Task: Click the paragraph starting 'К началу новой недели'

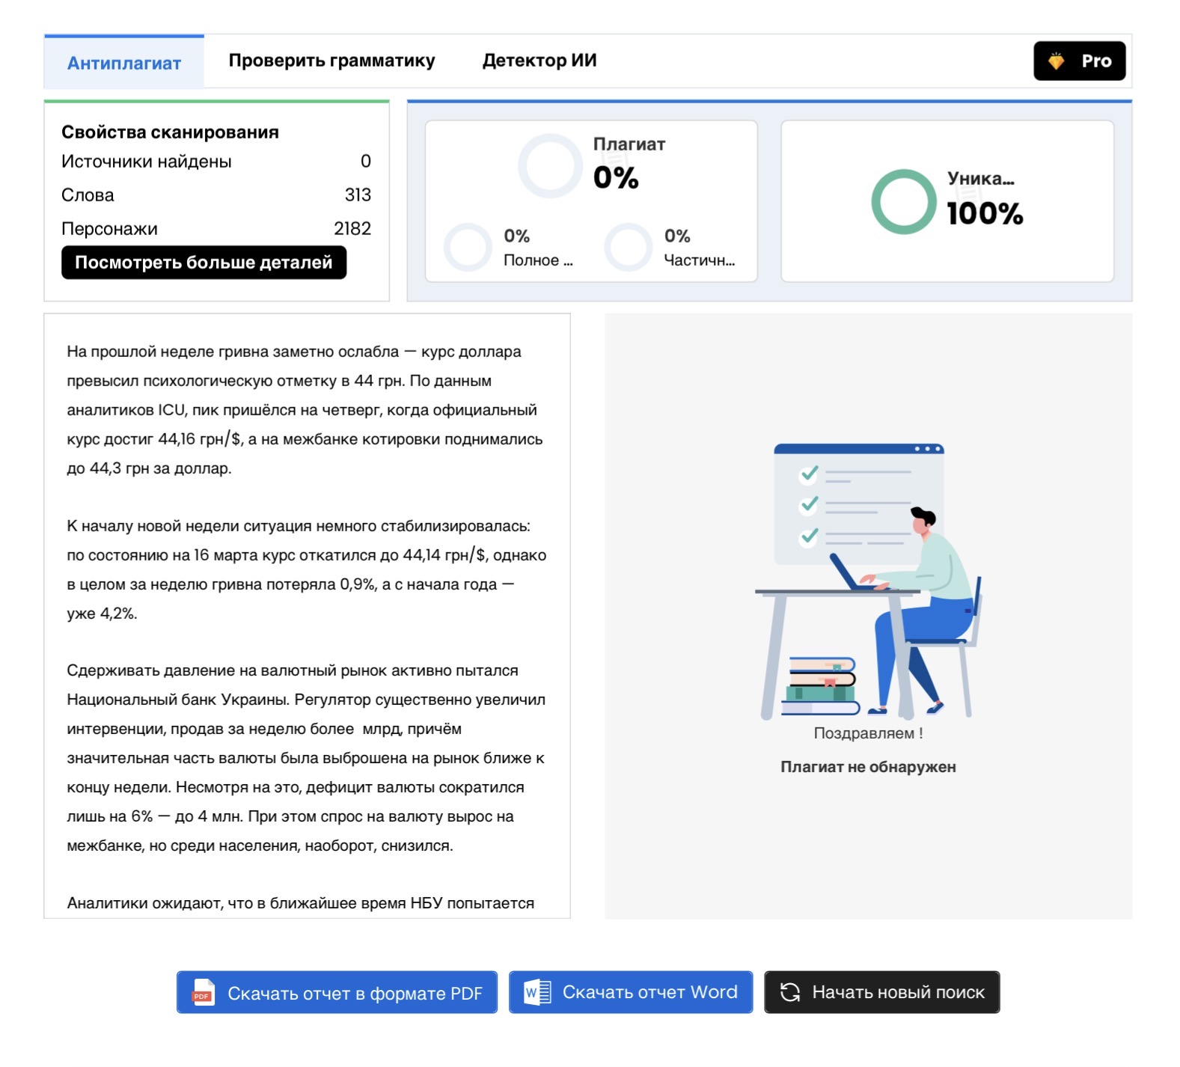Action: 306,569
